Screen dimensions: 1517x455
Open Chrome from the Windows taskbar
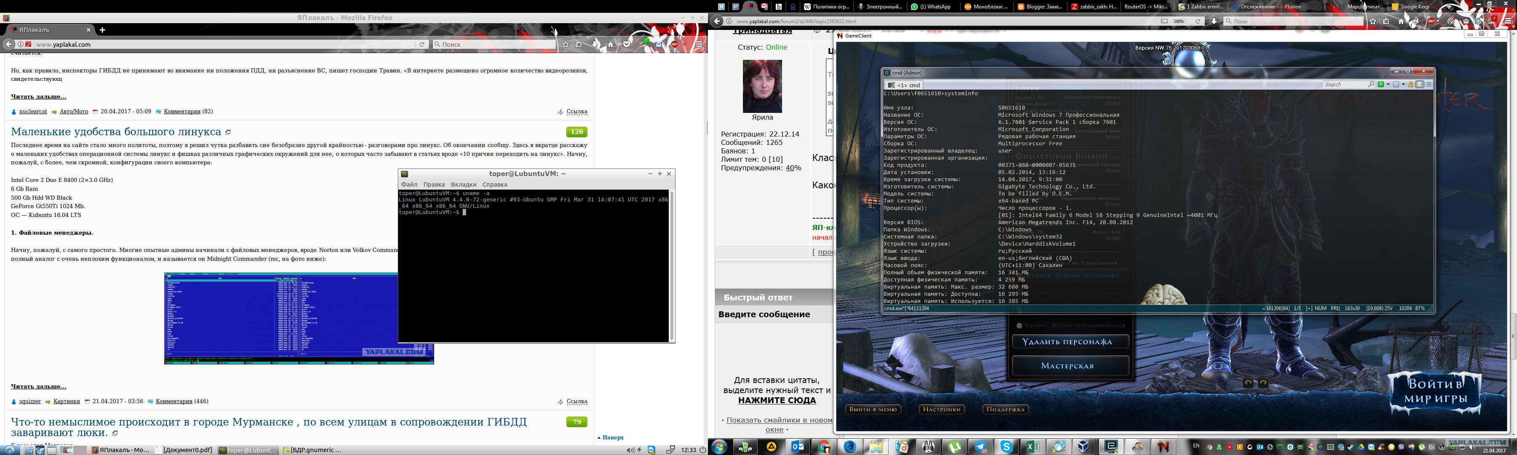824,447
